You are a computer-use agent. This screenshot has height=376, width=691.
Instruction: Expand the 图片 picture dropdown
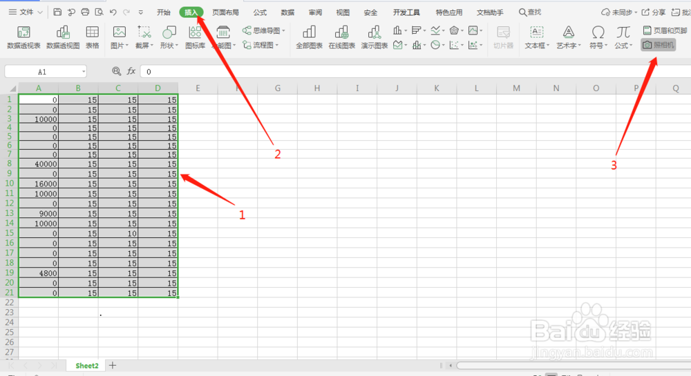coord(127,46)
